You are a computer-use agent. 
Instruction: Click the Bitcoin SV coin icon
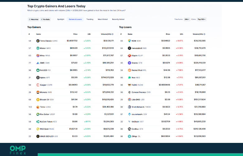pyautogui.click(x=38, y=100)
